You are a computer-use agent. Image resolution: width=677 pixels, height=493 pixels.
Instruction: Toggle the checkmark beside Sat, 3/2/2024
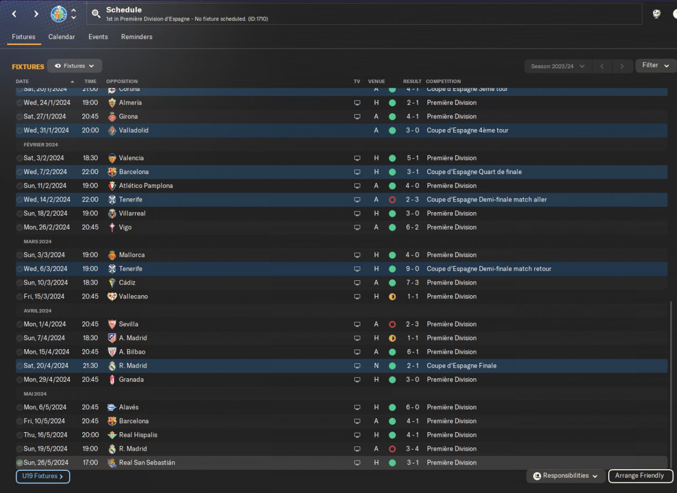(20, 158)
